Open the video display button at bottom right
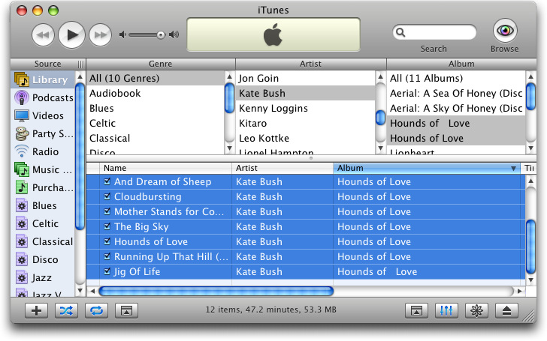 pos(416,310)
